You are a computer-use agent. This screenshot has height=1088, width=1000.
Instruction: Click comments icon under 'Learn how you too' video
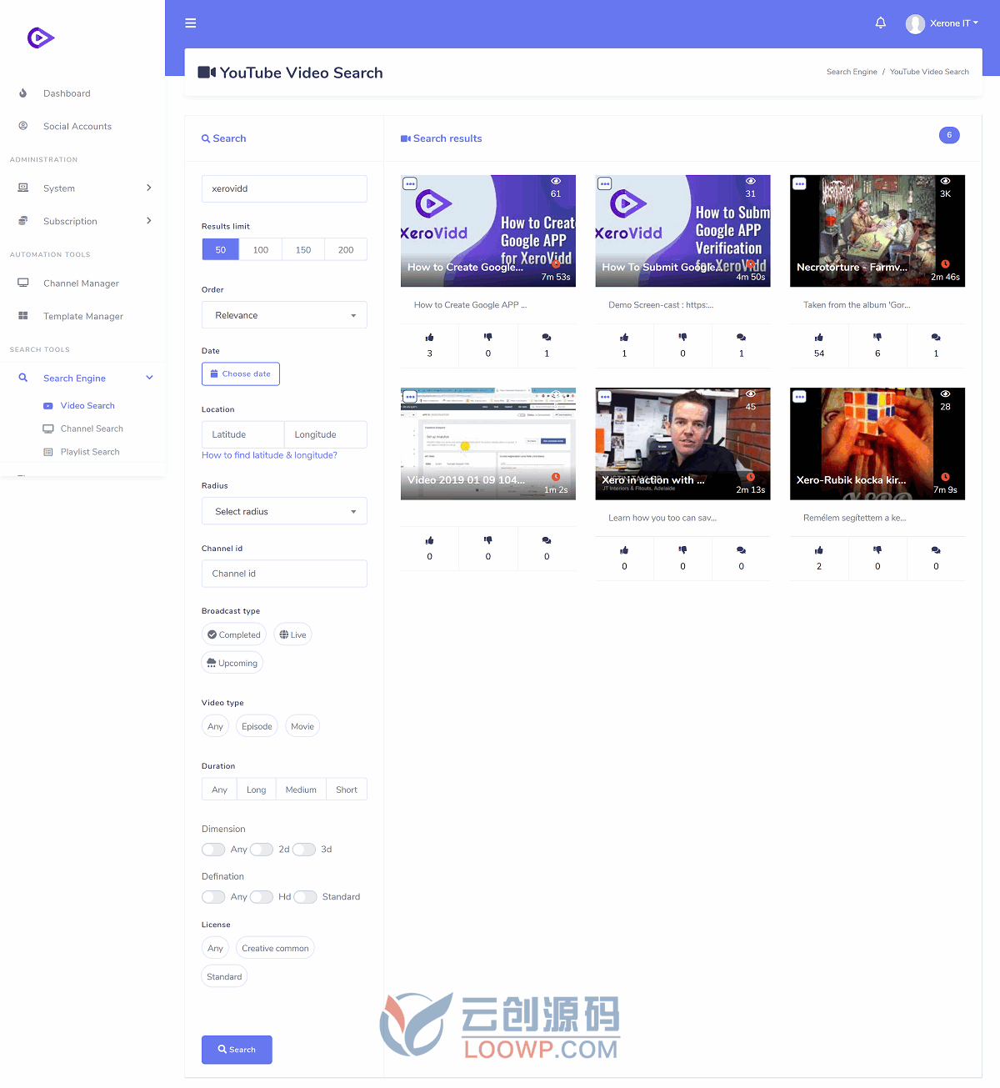pos(742,549)
